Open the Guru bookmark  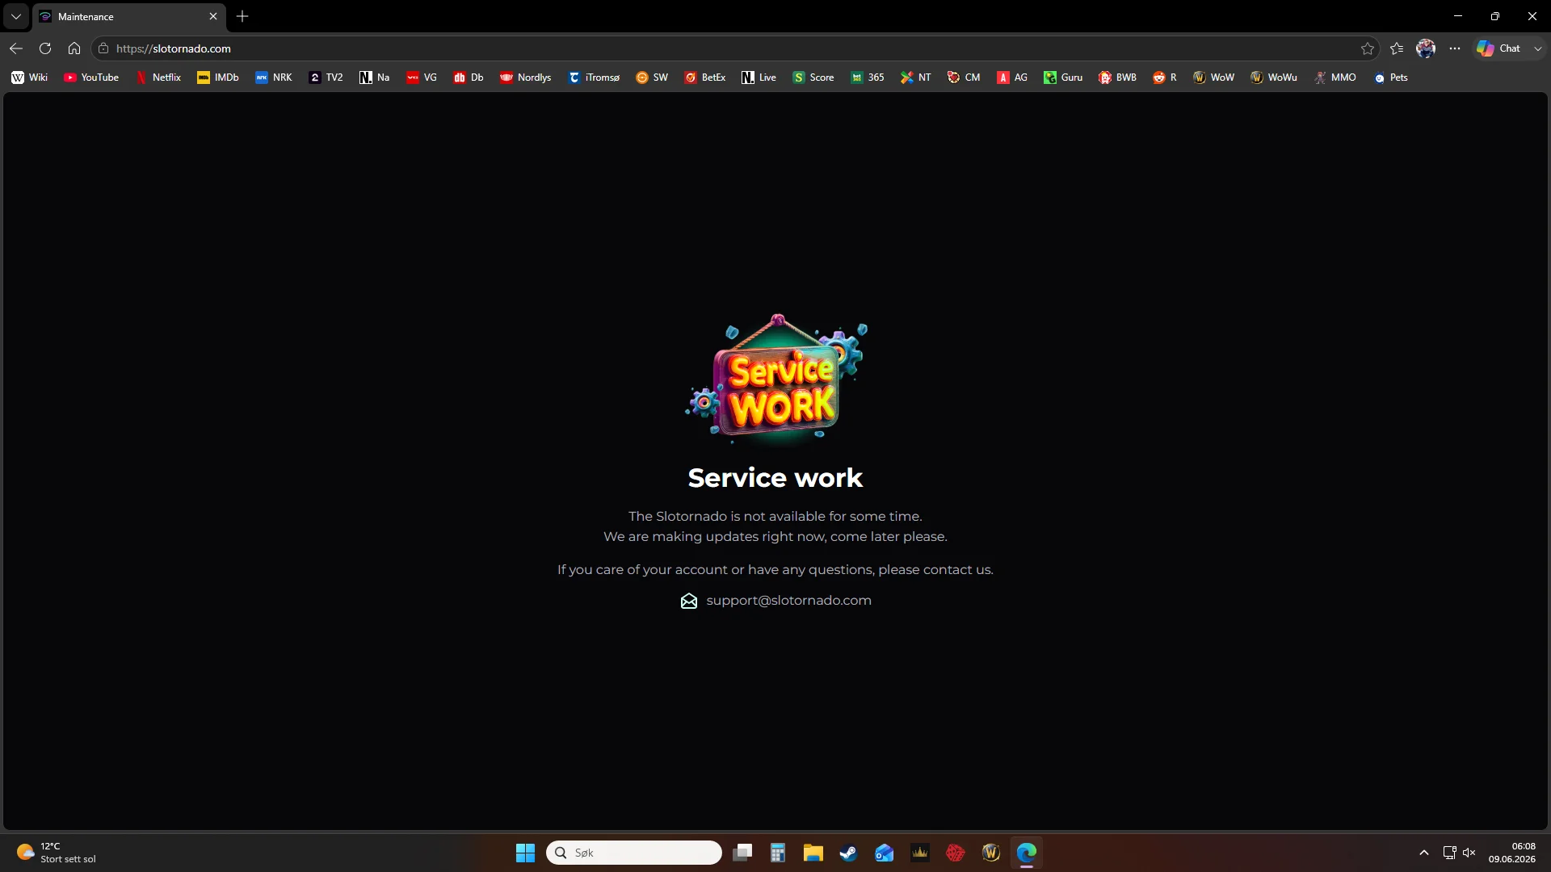[x=1063, y=78]
